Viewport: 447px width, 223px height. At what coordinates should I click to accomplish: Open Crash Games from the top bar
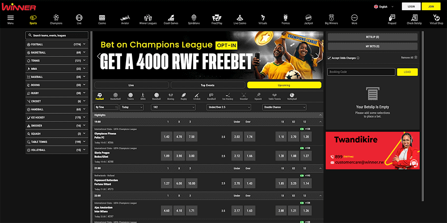click(171, 18)
